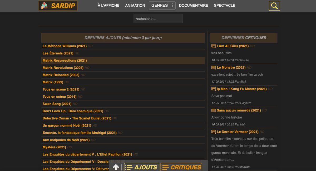The height and width of the screenshot is (171, 316).
Task: Click timestamp '17.05.2021 13:22 Par ANA'
Action: [229, 82]
